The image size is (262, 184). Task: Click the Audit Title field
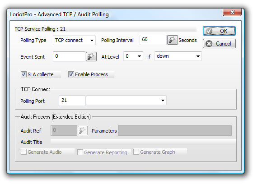[x=143, y=142]
